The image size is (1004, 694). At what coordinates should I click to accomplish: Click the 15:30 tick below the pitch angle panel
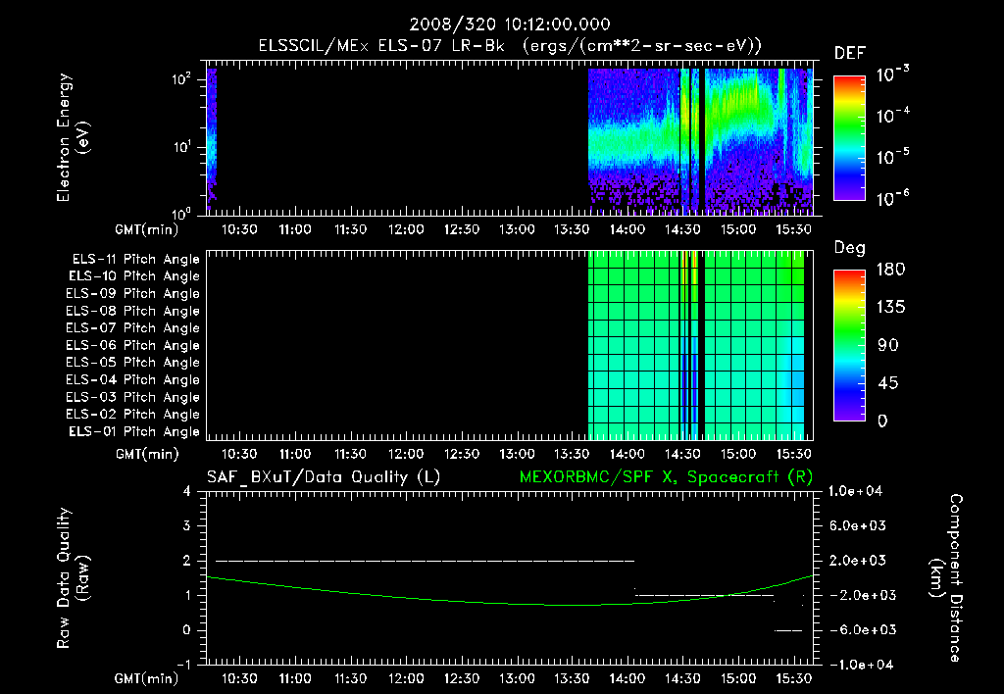[x=793, y=454]
